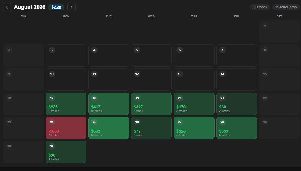Select the Sunday August 30 cell

click(23, 152)
